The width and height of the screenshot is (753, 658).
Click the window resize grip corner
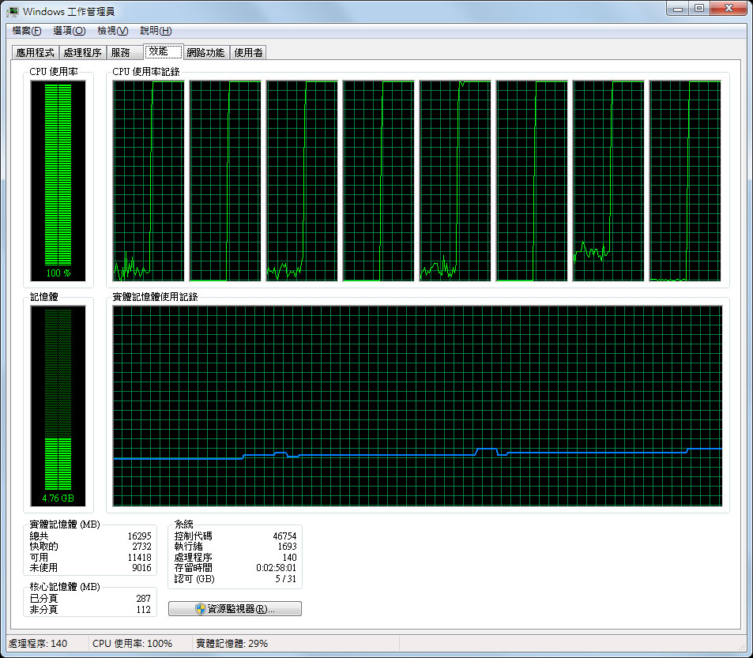(743, 646)
